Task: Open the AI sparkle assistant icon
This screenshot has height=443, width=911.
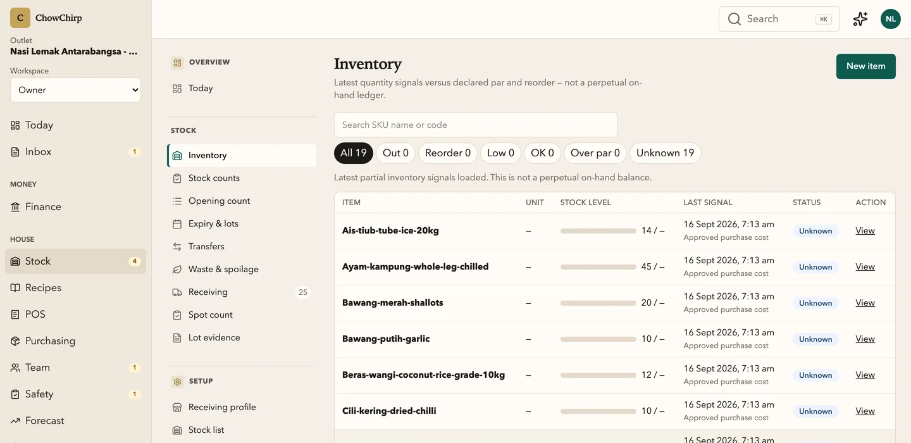Action: (860, 19)
